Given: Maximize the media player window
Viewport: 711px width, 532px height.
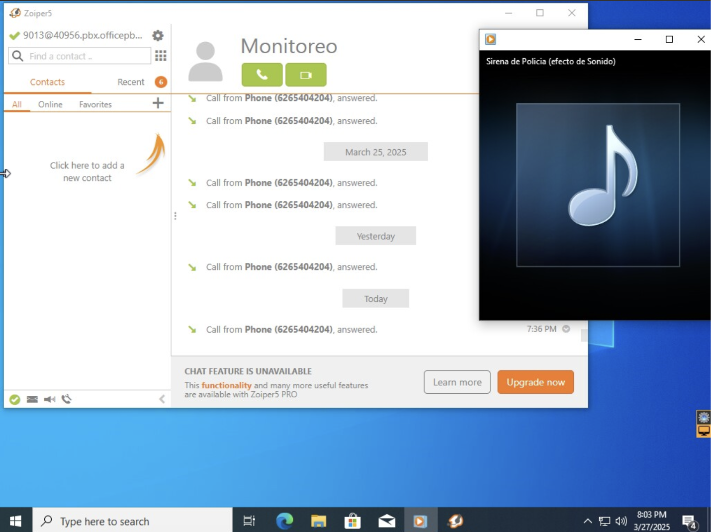Looking at the screenshot, I should point(669,39).
